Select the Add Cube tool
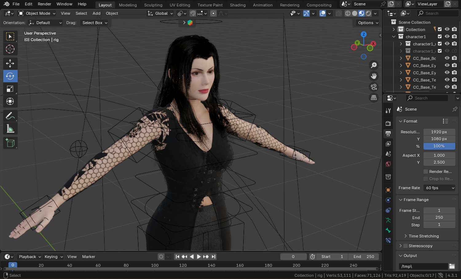 (10, 143)
